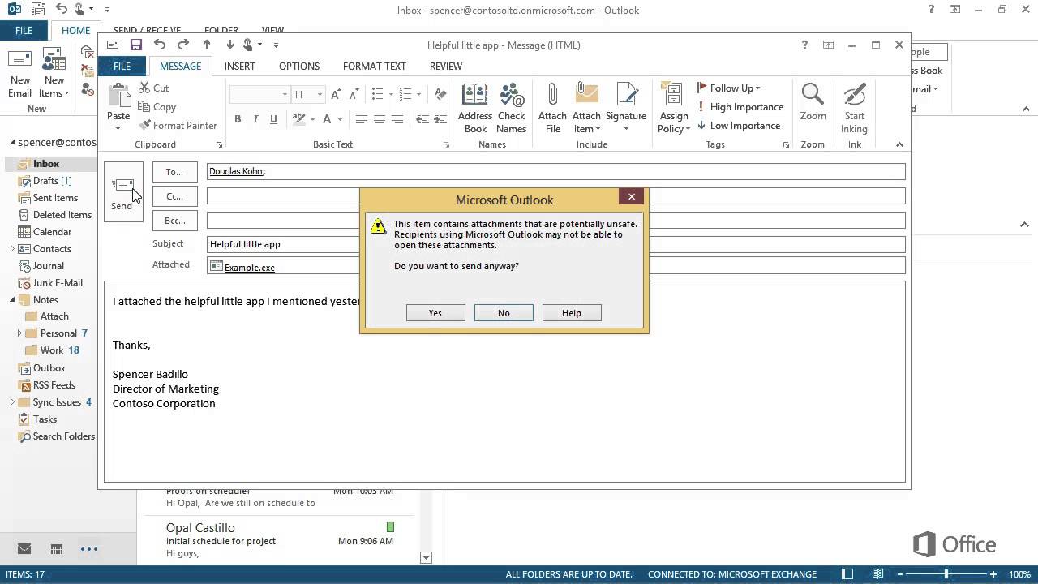
Task: Switch to the FORMAT TEXT tab
Action: 375,66
